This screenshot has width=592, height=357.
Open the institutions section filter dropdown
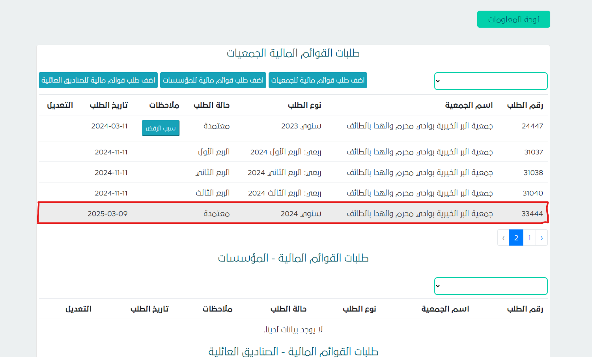(x=491, y=286)
